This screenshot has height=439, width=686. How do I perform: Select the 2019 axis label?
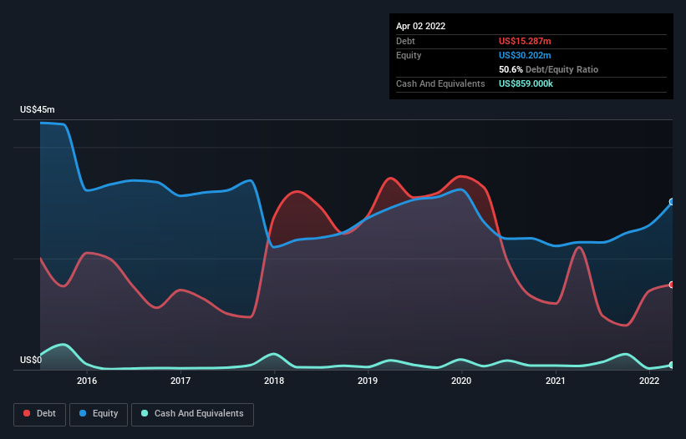(368, 381)
